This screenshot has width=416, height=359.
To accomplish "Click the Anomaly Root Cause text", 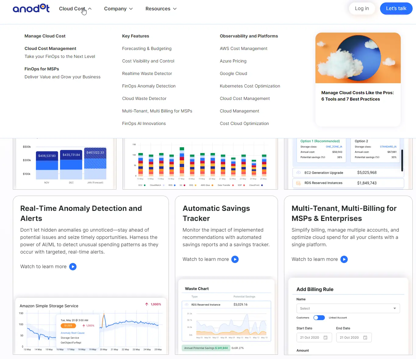I will coord(73,333).
